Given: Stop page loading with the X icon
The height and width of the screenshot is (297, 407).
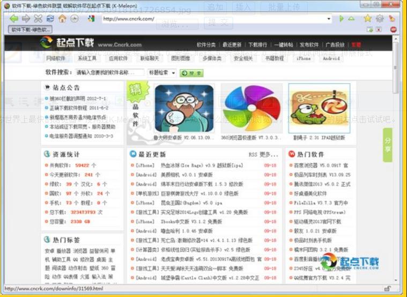Looking at the screenshot, I should click(38, 18).
